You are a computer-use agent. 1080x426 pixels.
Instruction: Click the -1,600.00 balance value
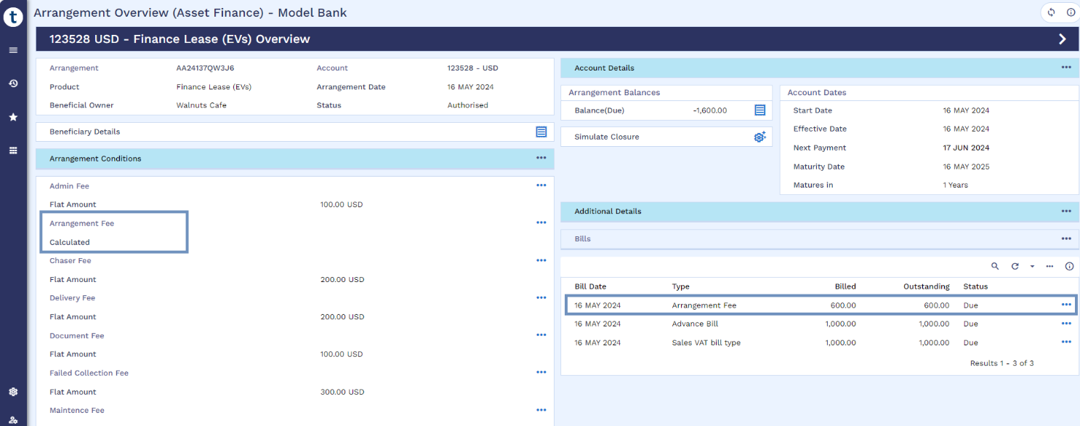point(710,110)
